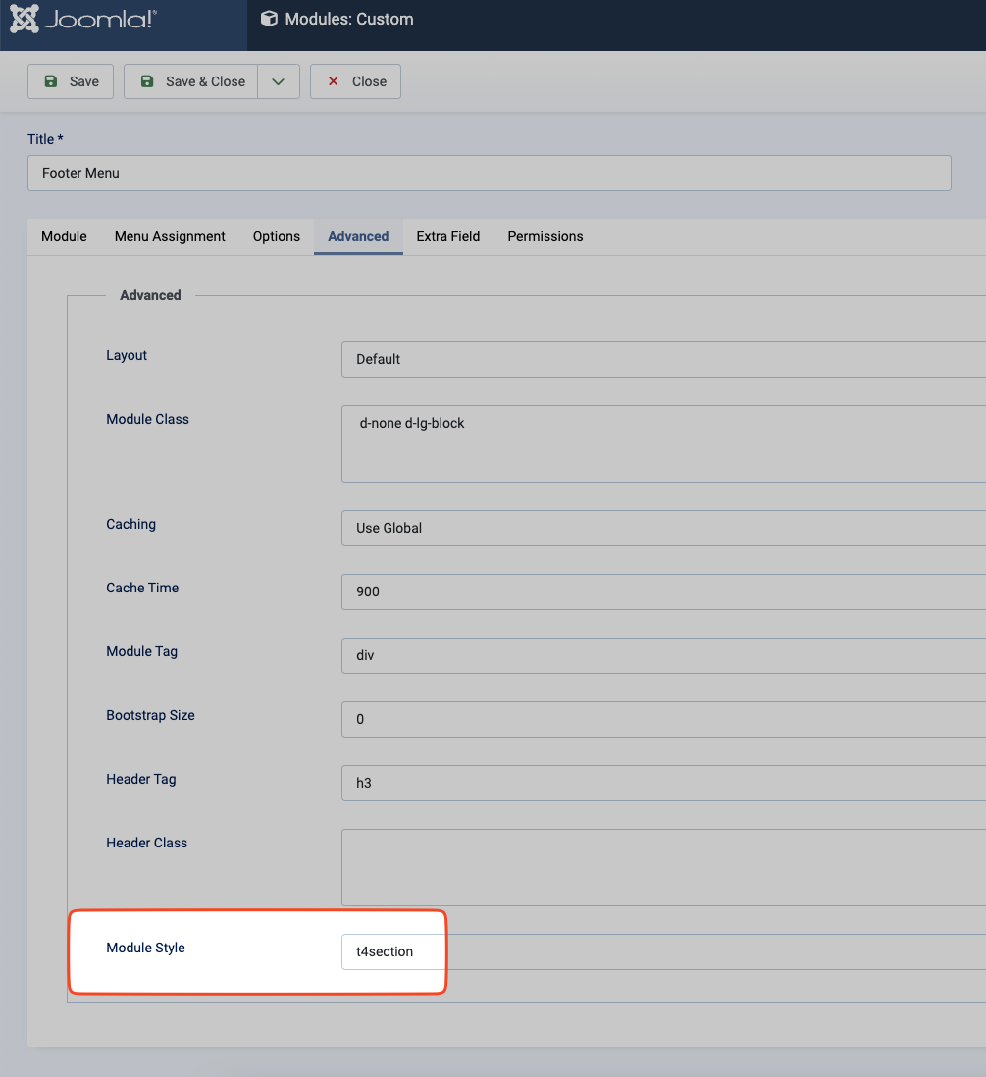Click the Cache Time field showing 900

point(663,591)
